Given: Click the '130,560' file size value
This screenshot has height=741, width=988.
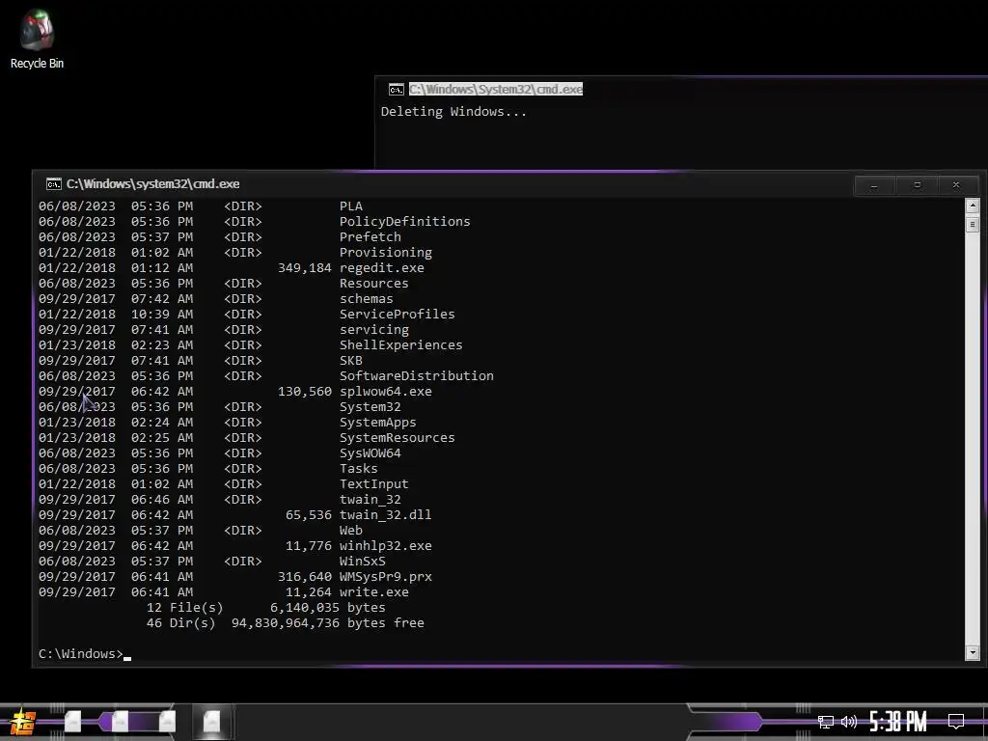Looking at the screenshot, I should [x=304, y=392].
